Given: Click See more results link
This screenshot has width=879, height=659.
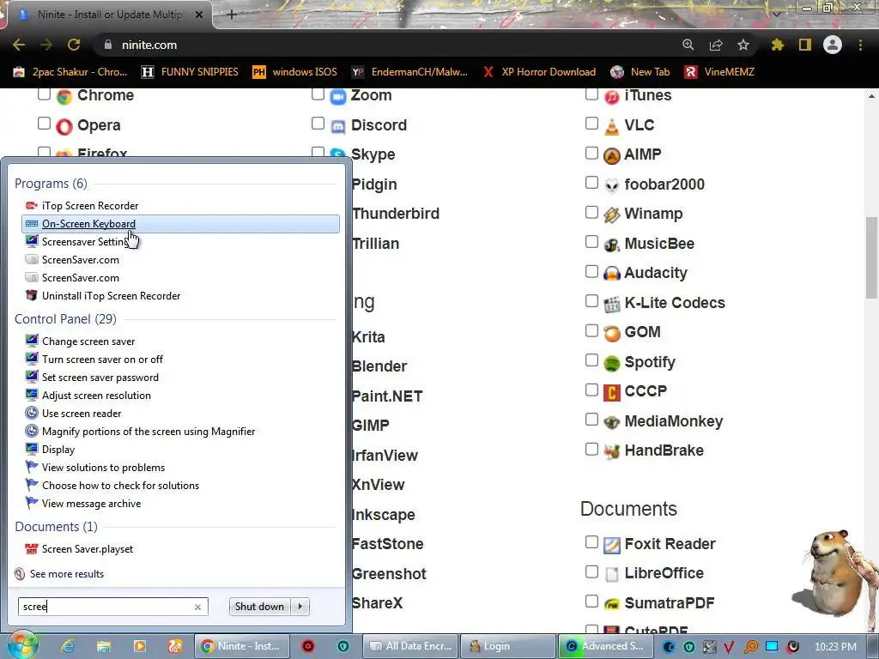Looking at the screenshot, I should (67, 574).
